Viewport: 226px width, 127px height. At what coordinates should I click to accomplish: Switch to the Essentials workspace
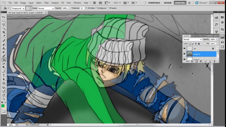154,3
